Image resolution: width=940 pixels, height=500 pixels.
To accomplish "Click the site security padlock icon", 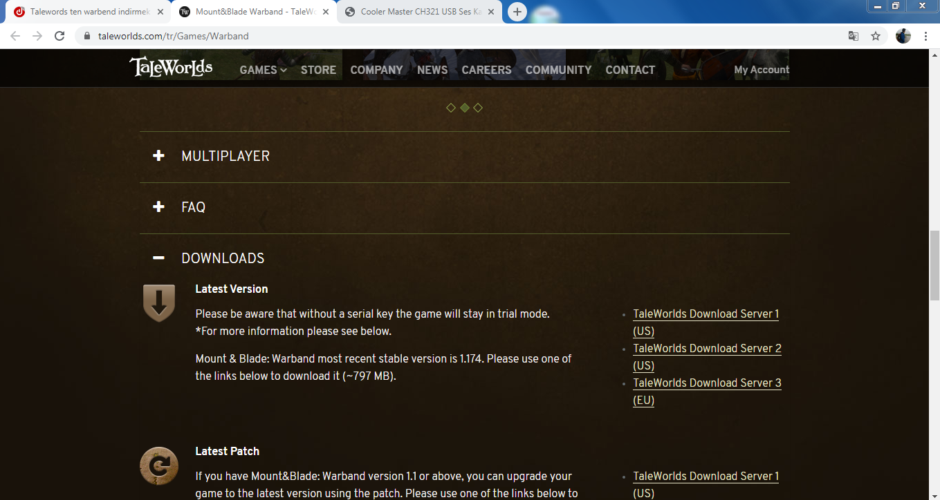I will pyautogui.click(x=87, y=36).
